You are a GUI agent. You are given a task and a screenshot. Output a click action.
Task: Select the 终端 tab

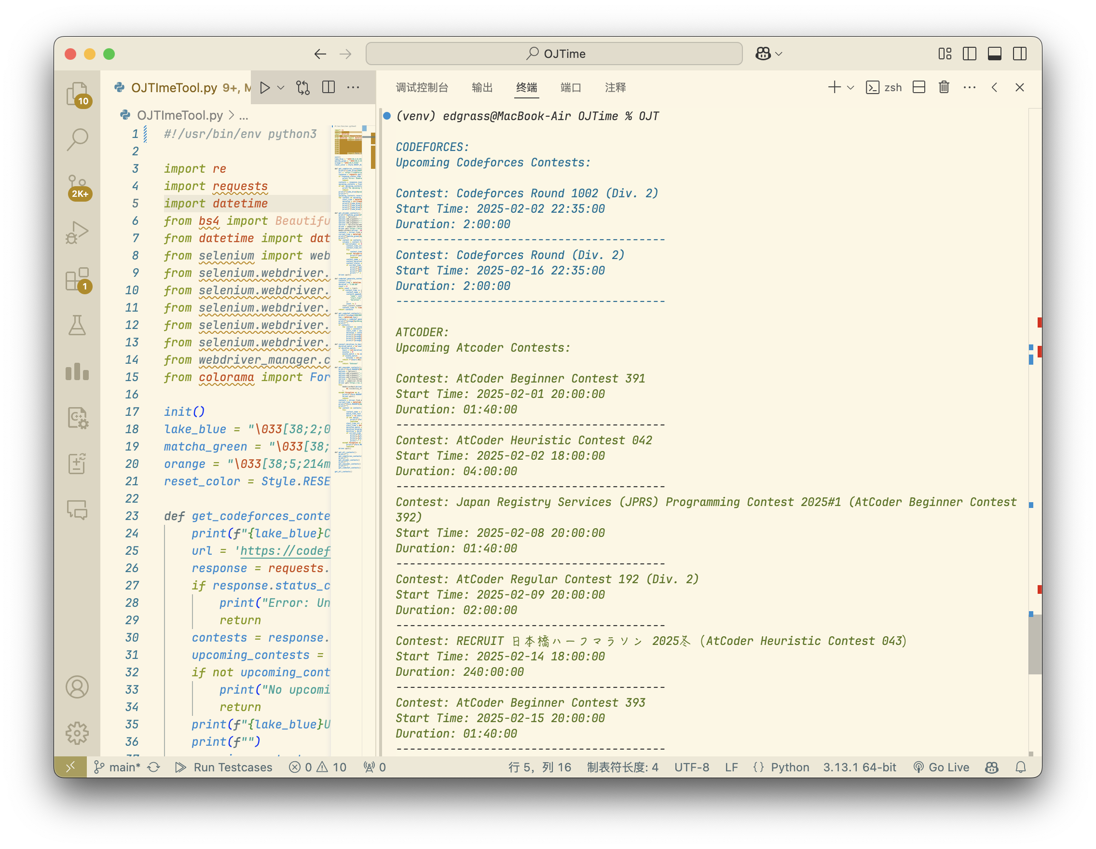click(526, 88)
